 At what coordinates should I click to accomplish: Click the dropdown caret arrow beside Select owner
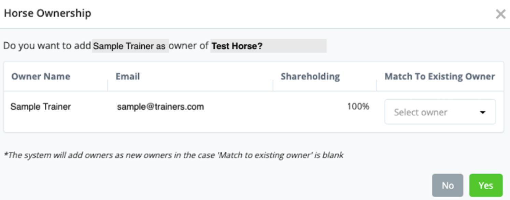click(482, 112)
